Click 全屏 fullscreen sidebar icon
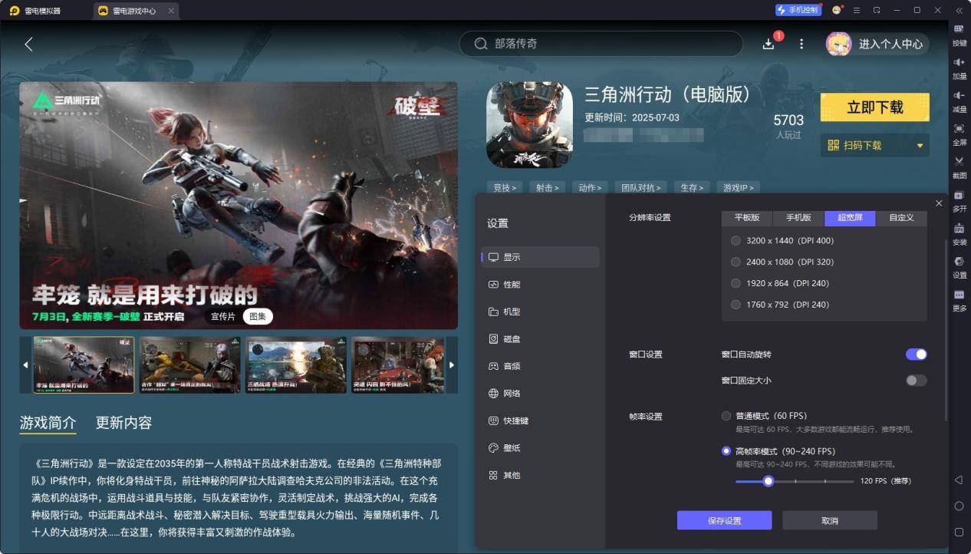The width and height of the screenshot is (971, 554). [959, 134]
